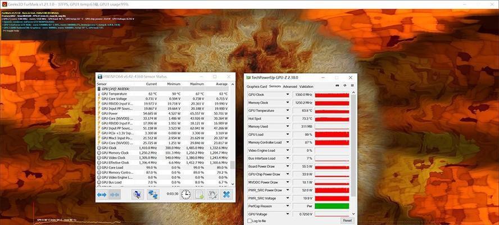
Task: Open HWiNFO sensor settings gear icon
Action: coord(212,195)
